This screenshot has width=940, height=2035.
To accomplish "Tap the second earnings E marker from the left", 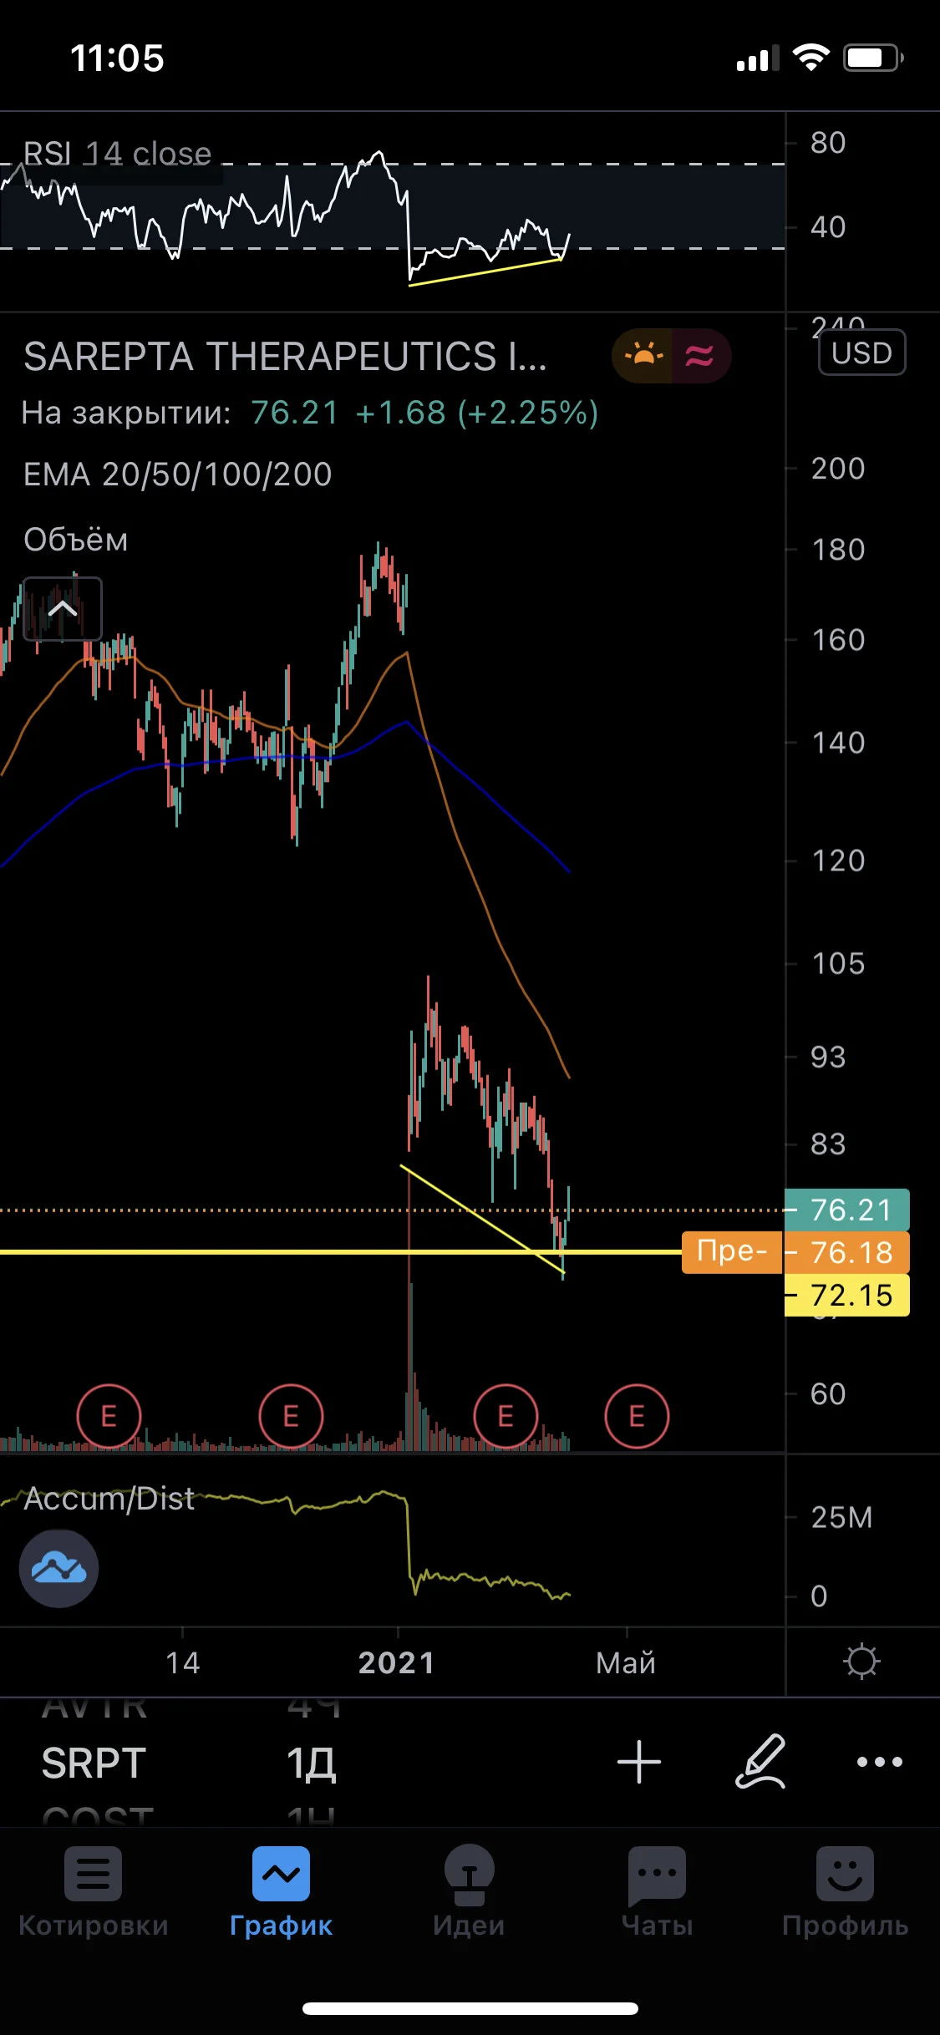I will 291,1416.
